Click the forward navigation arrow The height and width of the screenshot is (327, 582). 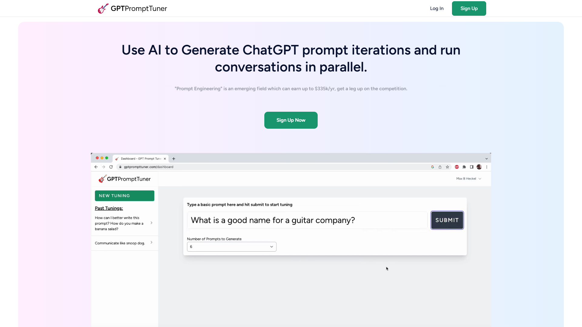(103, 167)
